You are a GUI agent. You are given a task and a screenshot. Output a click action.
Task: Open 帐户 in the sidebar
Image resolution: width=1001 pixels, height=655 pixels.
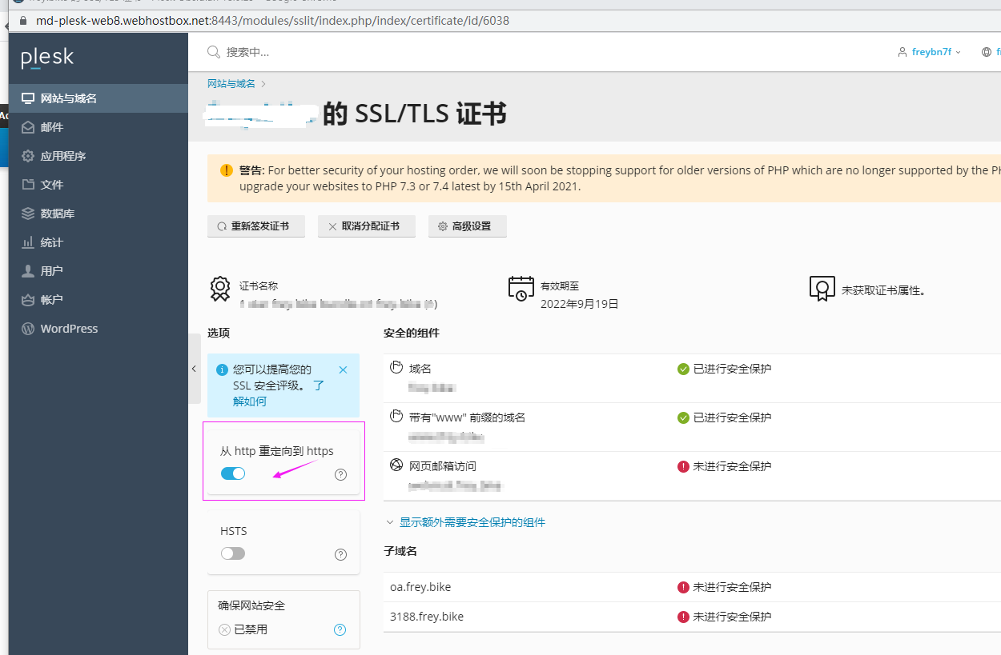click(x=98, y=300)
